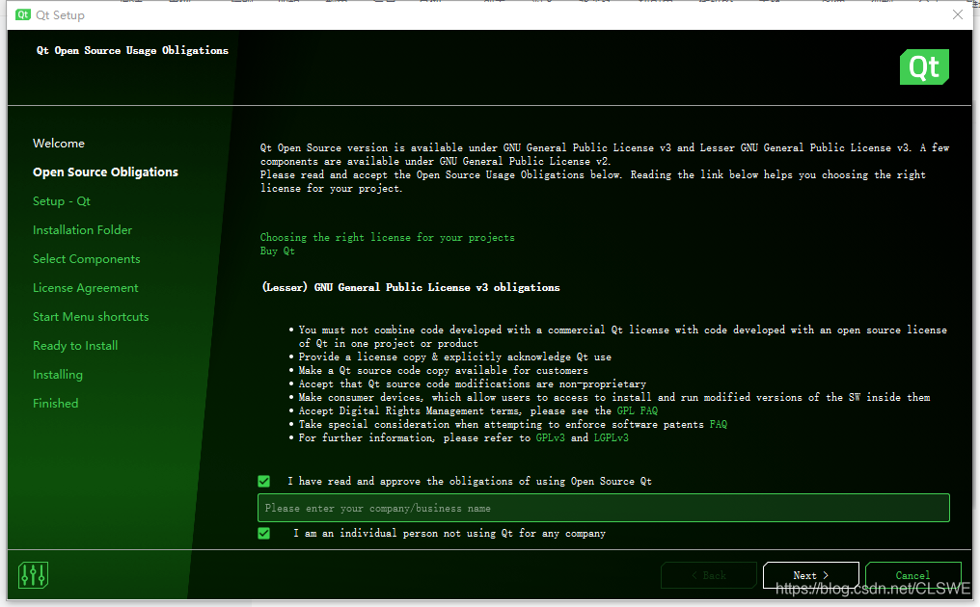Image resolution: width=980 pixels, height=607 pixels.
Task: Click the disabled Back button
Action: 709,575
